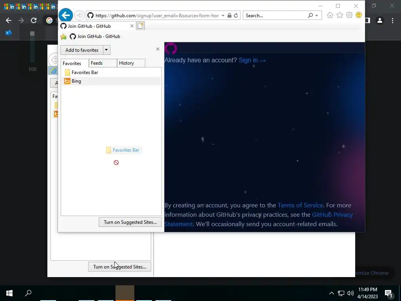Close the Join GitHub tab with its X

click(x=132, y=26)
